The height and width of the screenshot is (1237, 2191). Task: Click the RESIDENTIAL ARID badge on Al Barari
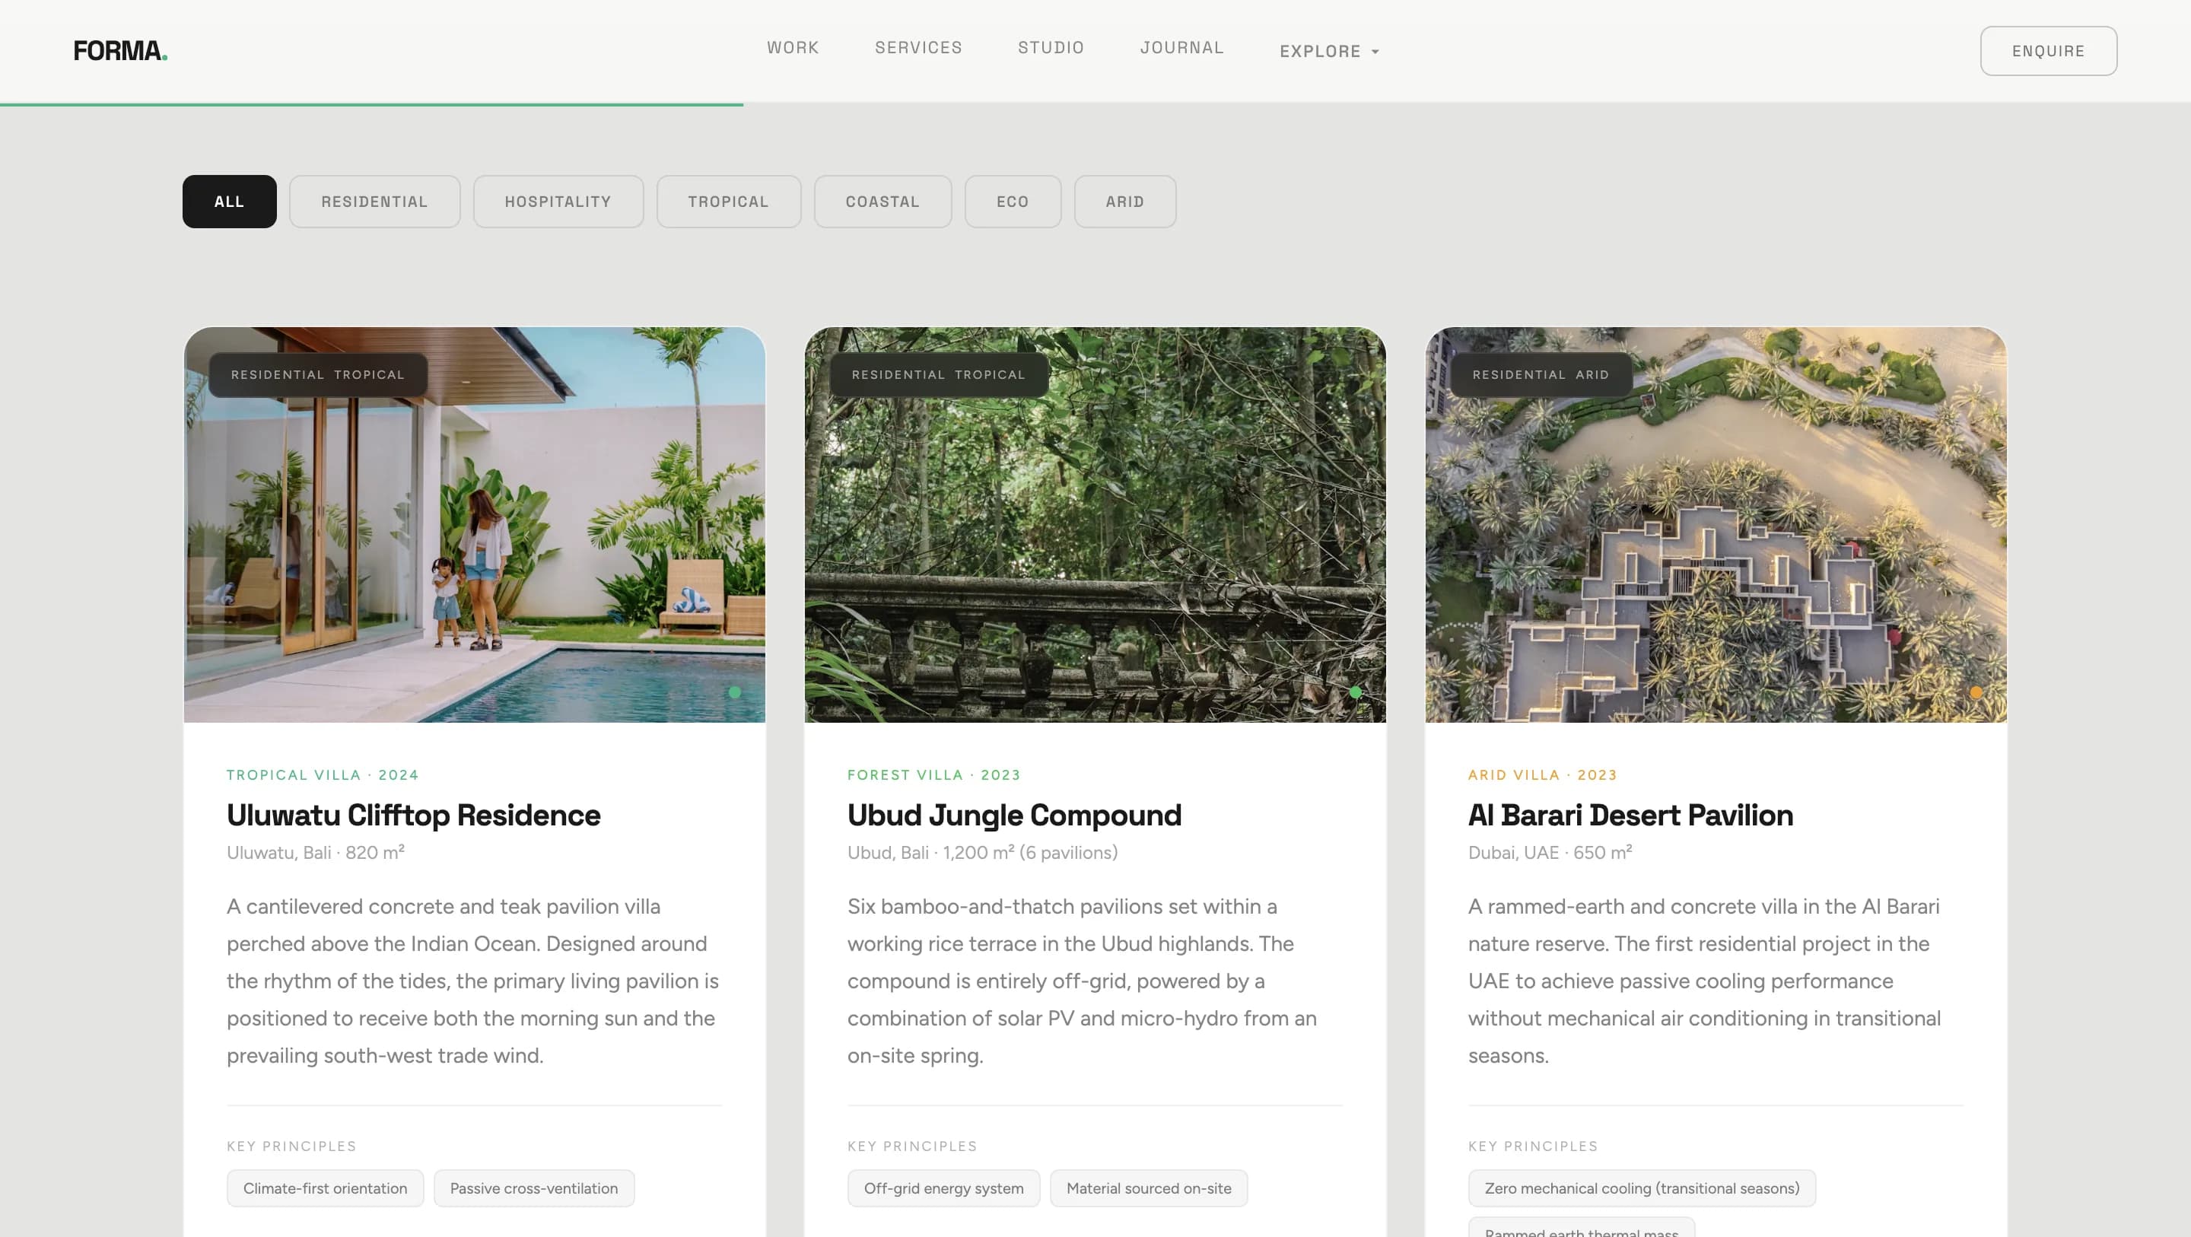[1541, 374]
